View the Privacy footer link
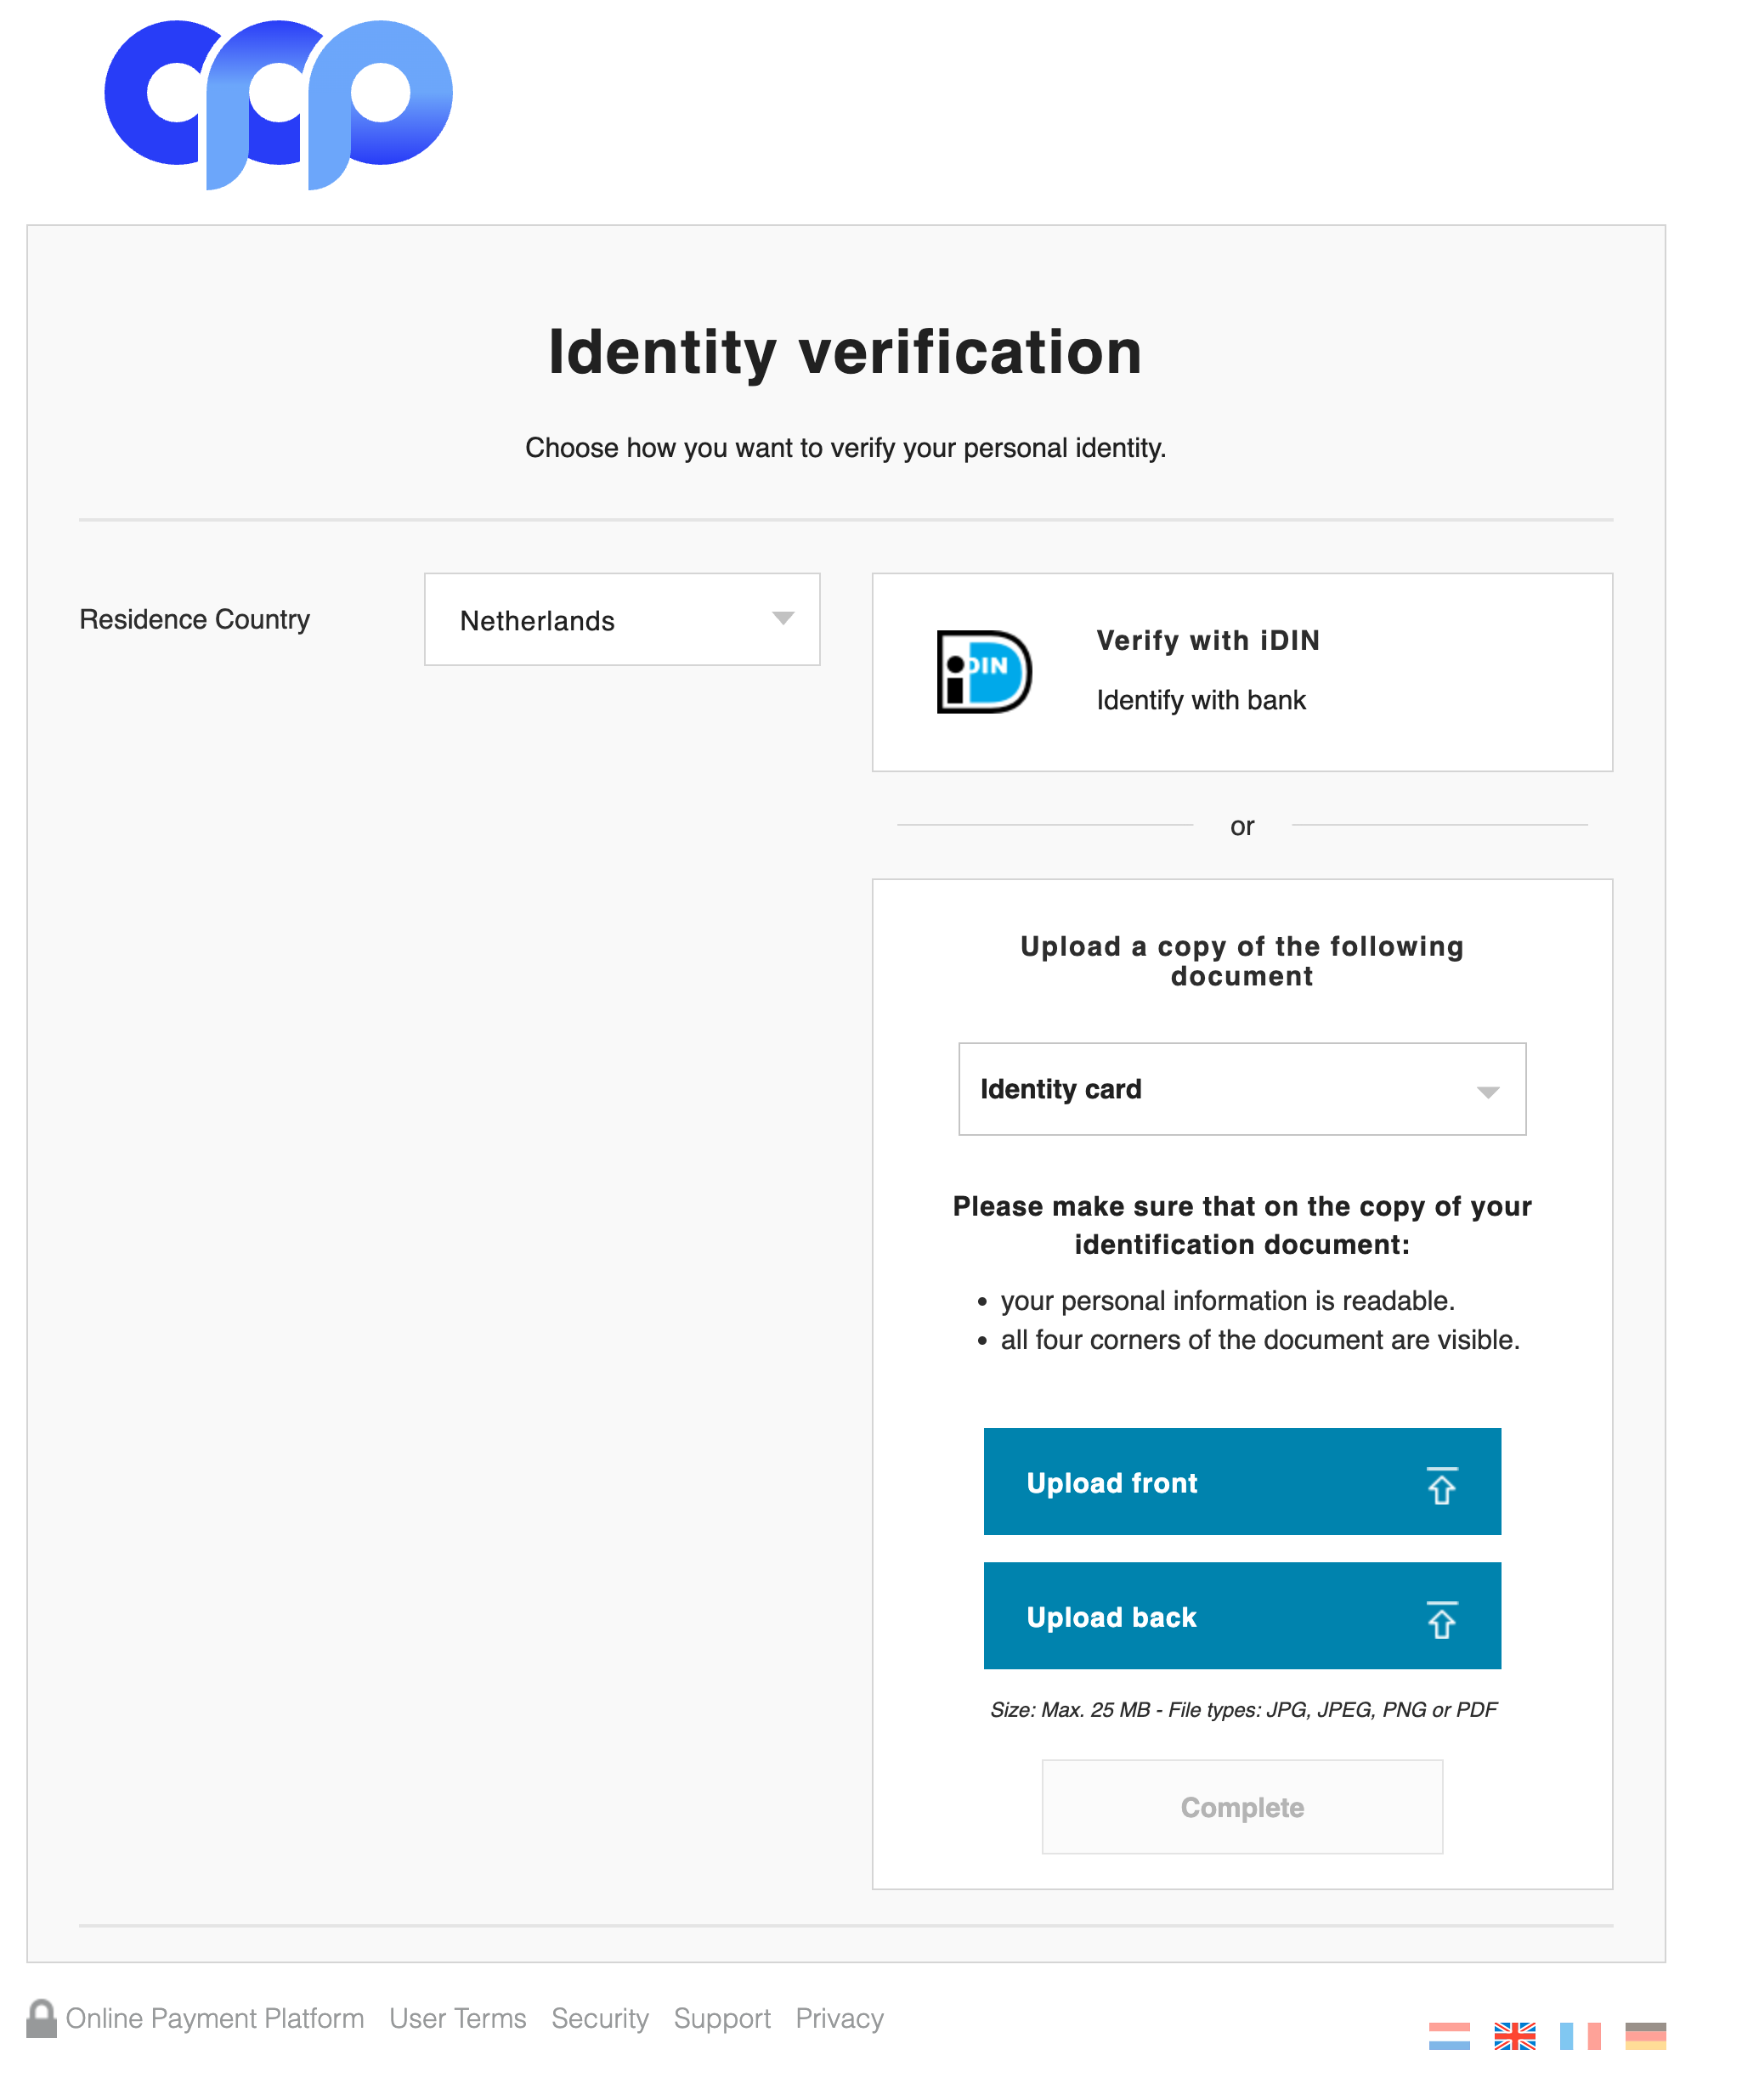The width and height of the screenshot is (1742, 2100). (x=839, y=2018)
